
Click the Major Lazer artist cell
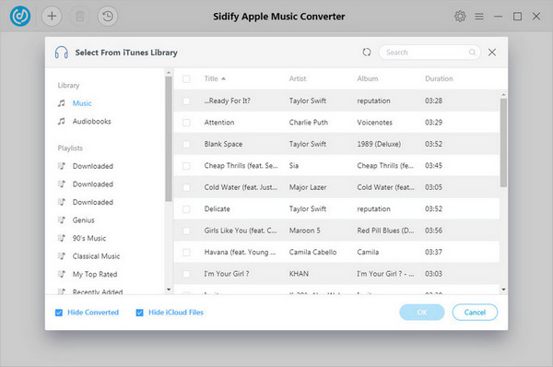[308, 187]
